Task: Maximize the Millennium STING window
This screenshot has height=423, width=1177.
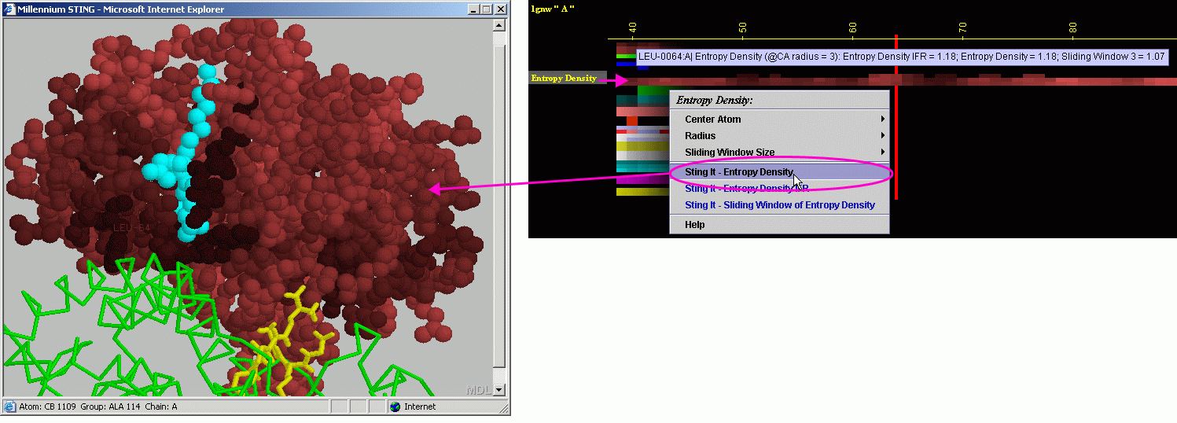Action: 486,9
